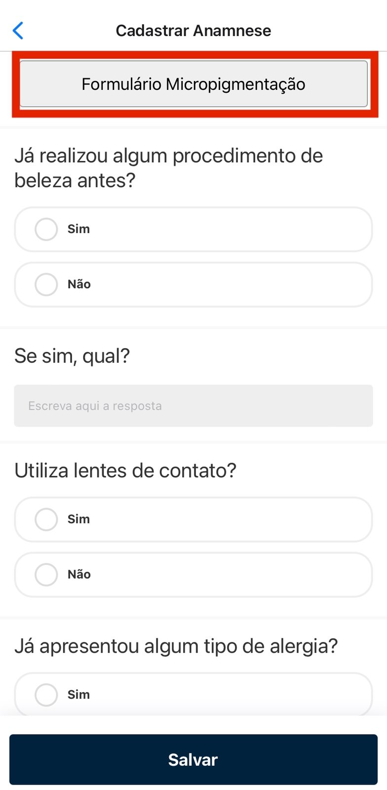This screenshot has height=790, width=387.
Task: Choose Sim radio circle for contact lenses question
Action: tap(46, 519)
